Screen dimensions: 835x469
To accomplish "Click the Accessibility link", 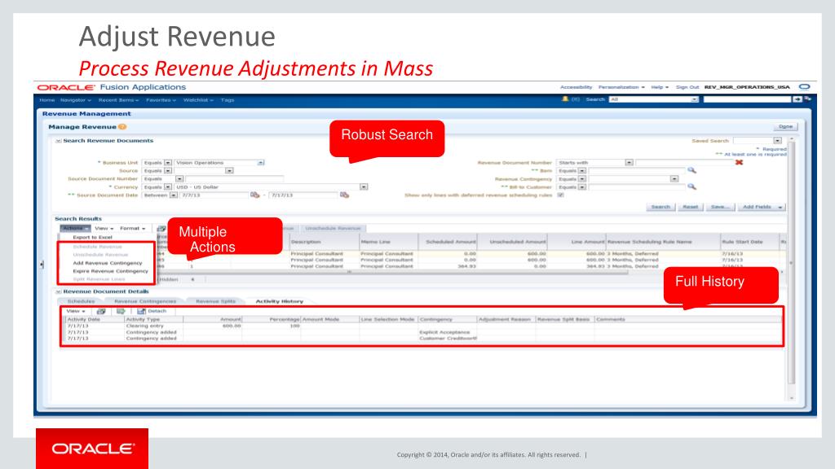I will pos(576,87).
